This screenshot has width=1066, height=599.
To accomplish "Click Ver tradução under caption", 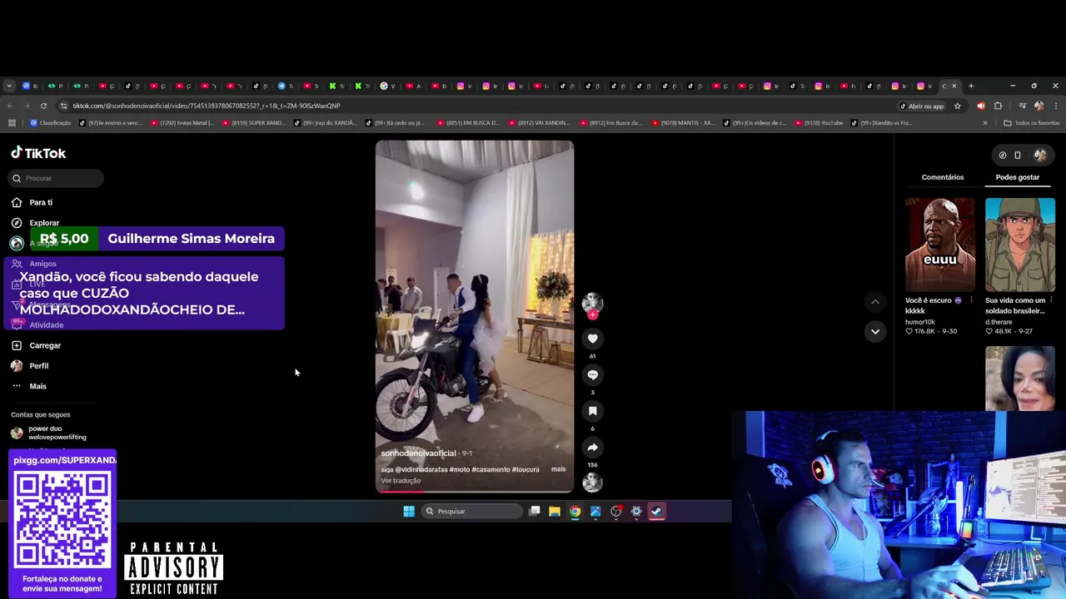I will pyautogui.click(x=401, y=481).
